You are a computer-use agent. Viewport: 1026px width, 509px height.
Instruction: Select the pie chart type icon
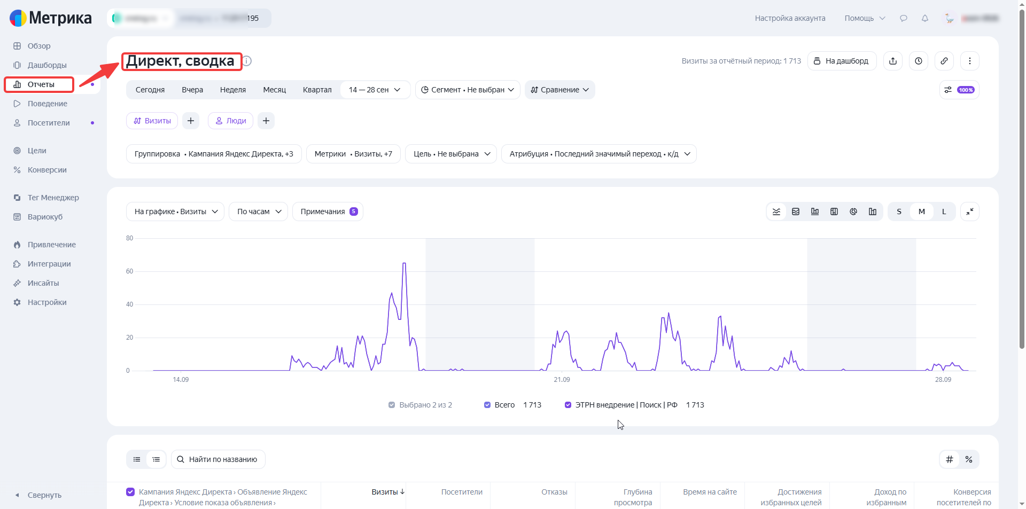click(x=853, y=212)
